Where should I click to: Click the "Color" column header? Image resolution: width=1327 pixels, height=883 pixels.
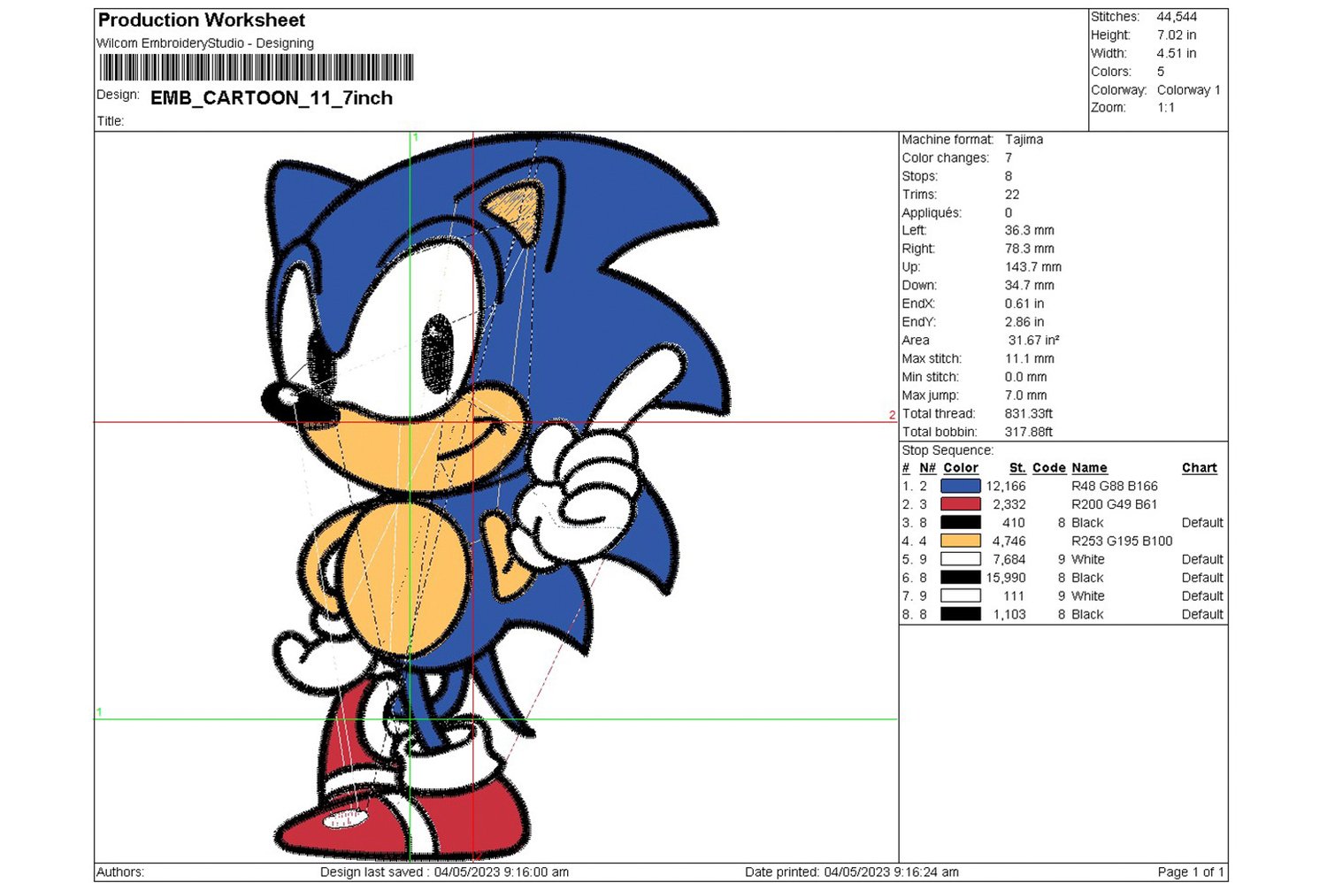961,468
